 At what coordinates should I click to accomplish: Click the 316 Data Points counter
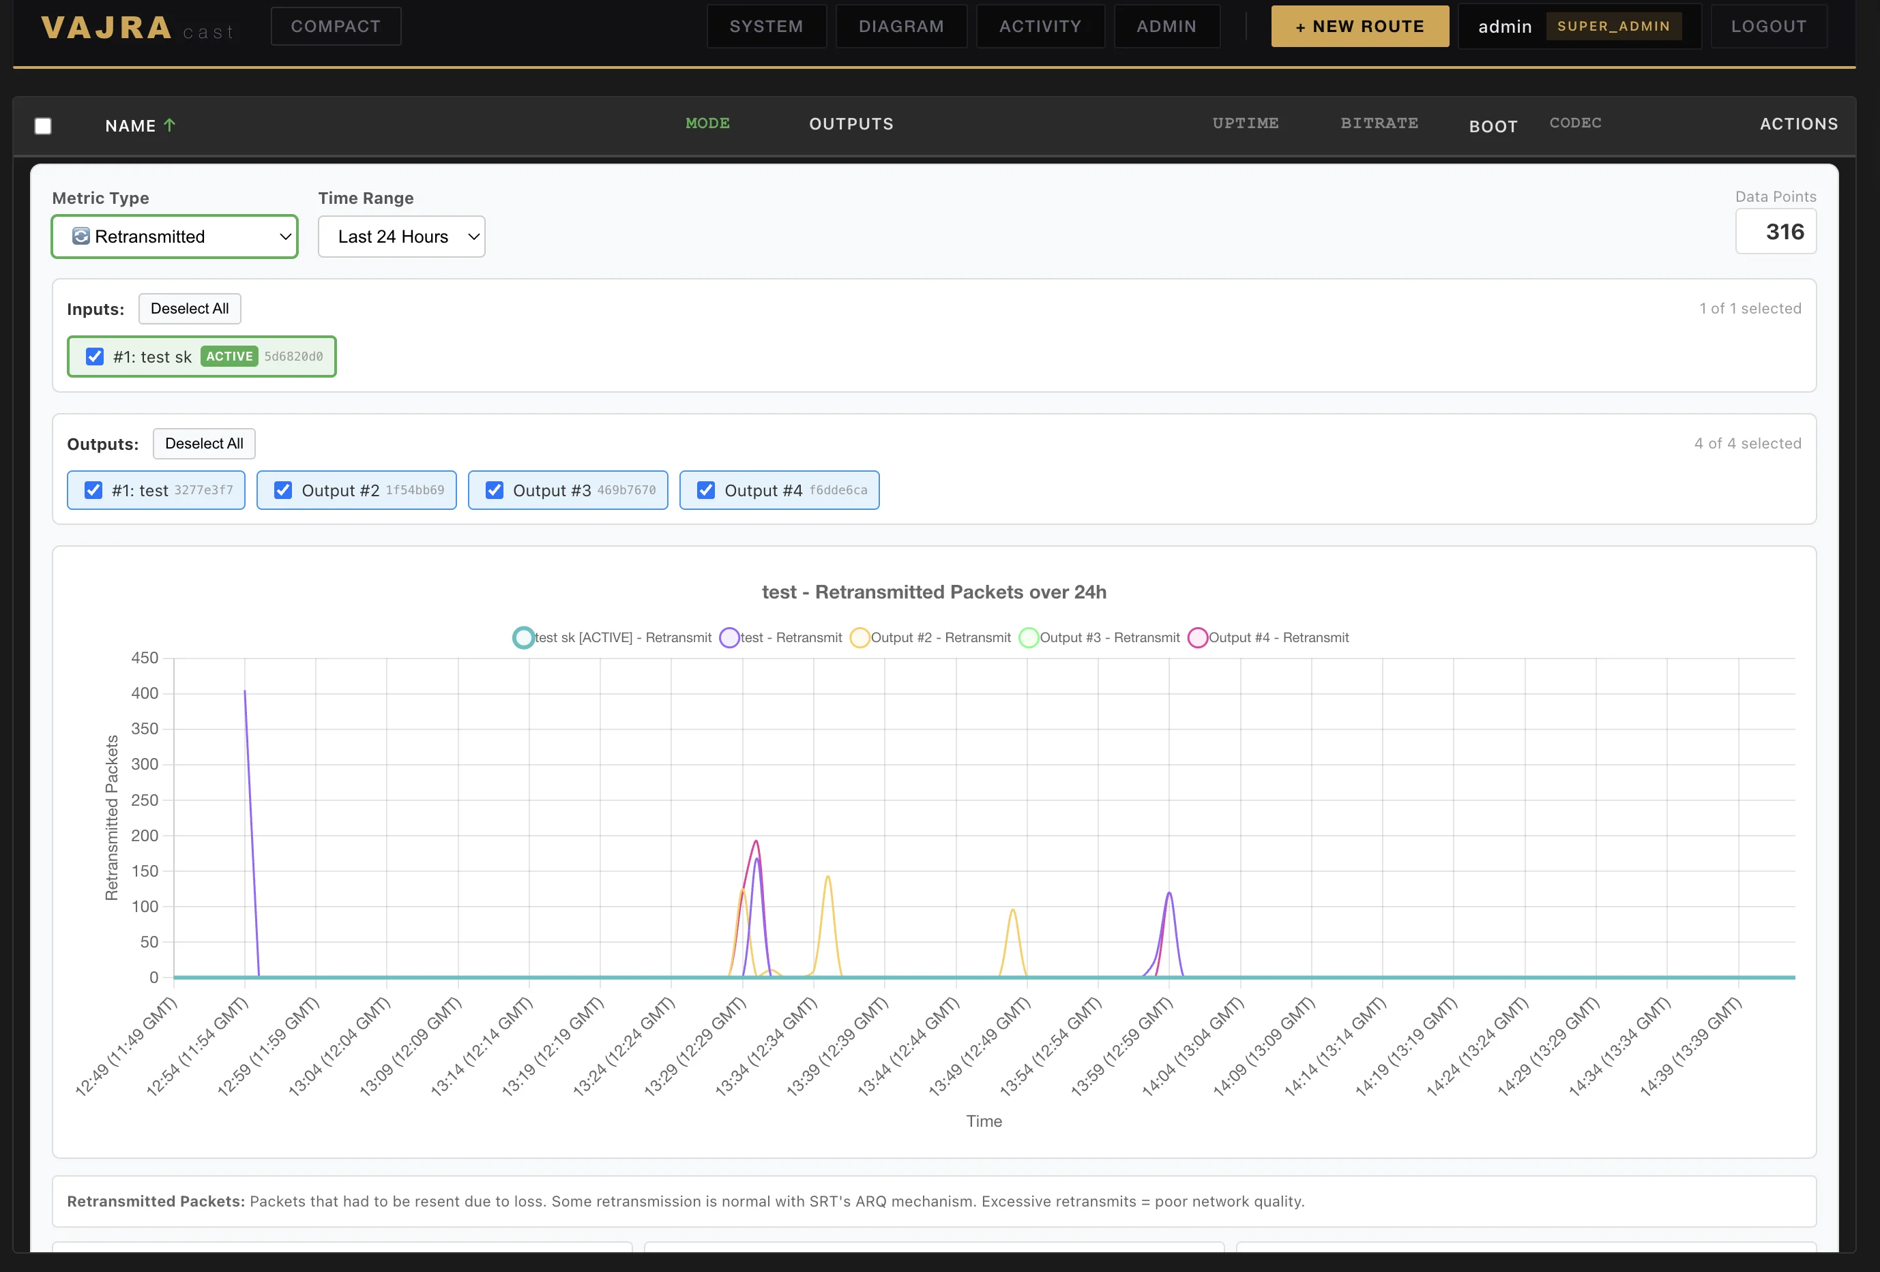point(1776,232)
